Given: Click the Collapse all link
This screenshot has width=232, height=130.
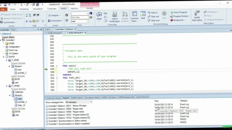Looking at the screenshot, I should pyautogui.click(x=7, y=34).
